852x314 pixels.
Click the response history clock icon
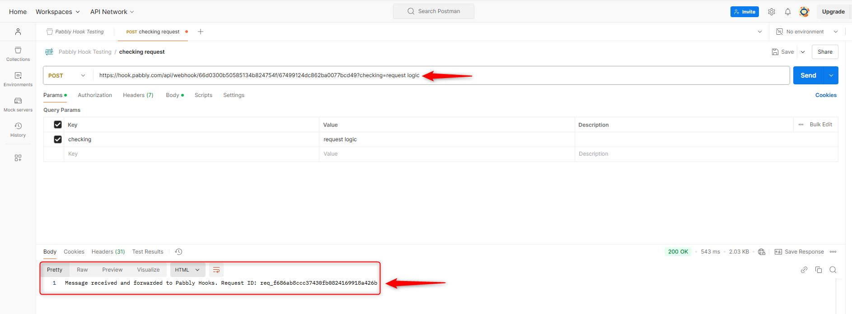click(178, 252)
